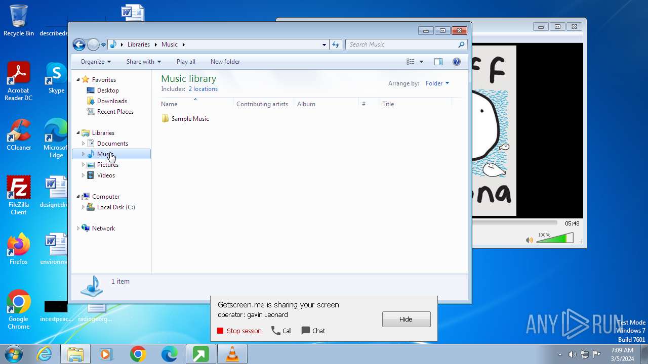Click the Play all button
The height and width of the screenshot is (364, 648).
click(x=186, y=62)
